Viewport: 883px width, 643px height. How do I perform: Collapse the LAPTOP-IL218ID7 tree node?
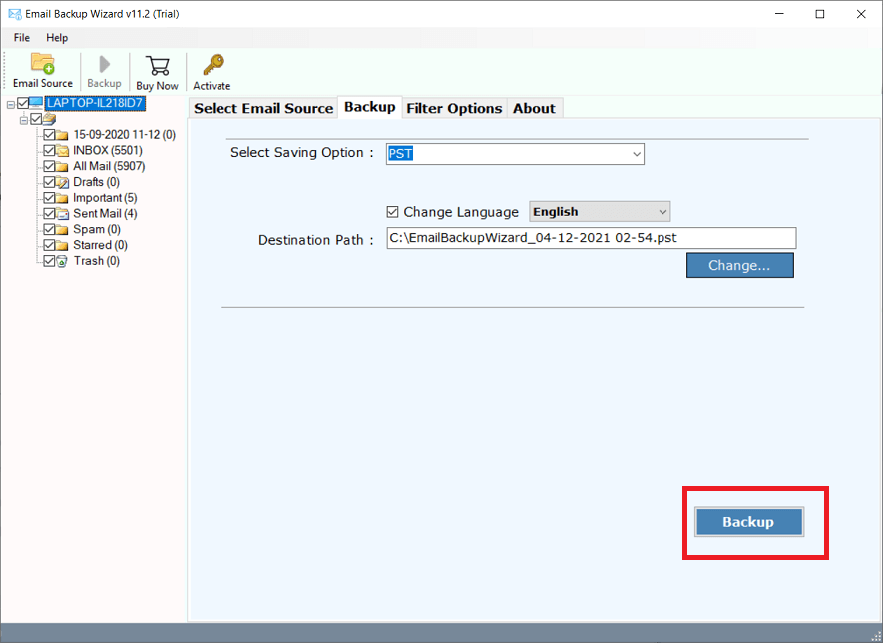[10, 102]
